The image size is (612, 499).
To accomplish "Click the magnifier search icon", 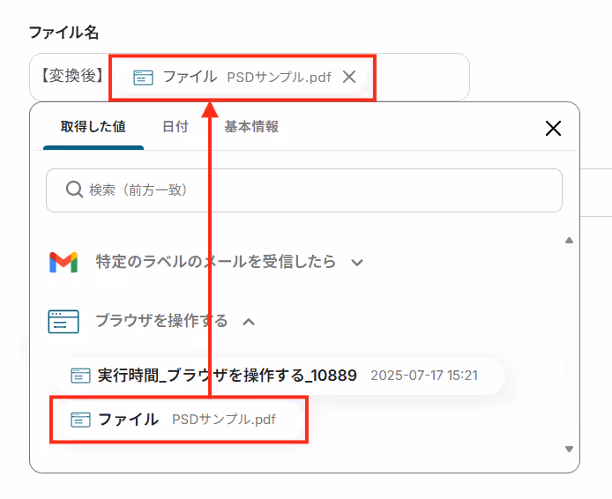I will pos(74,190).
